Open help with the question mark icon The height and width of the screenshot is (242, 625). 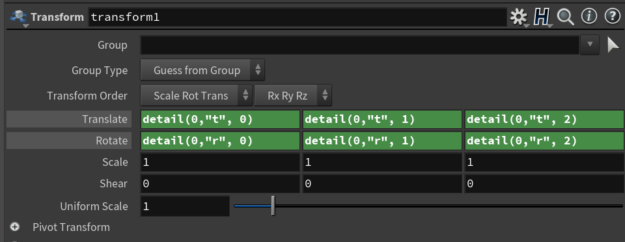pyautogui.click(x=613, y=17)
